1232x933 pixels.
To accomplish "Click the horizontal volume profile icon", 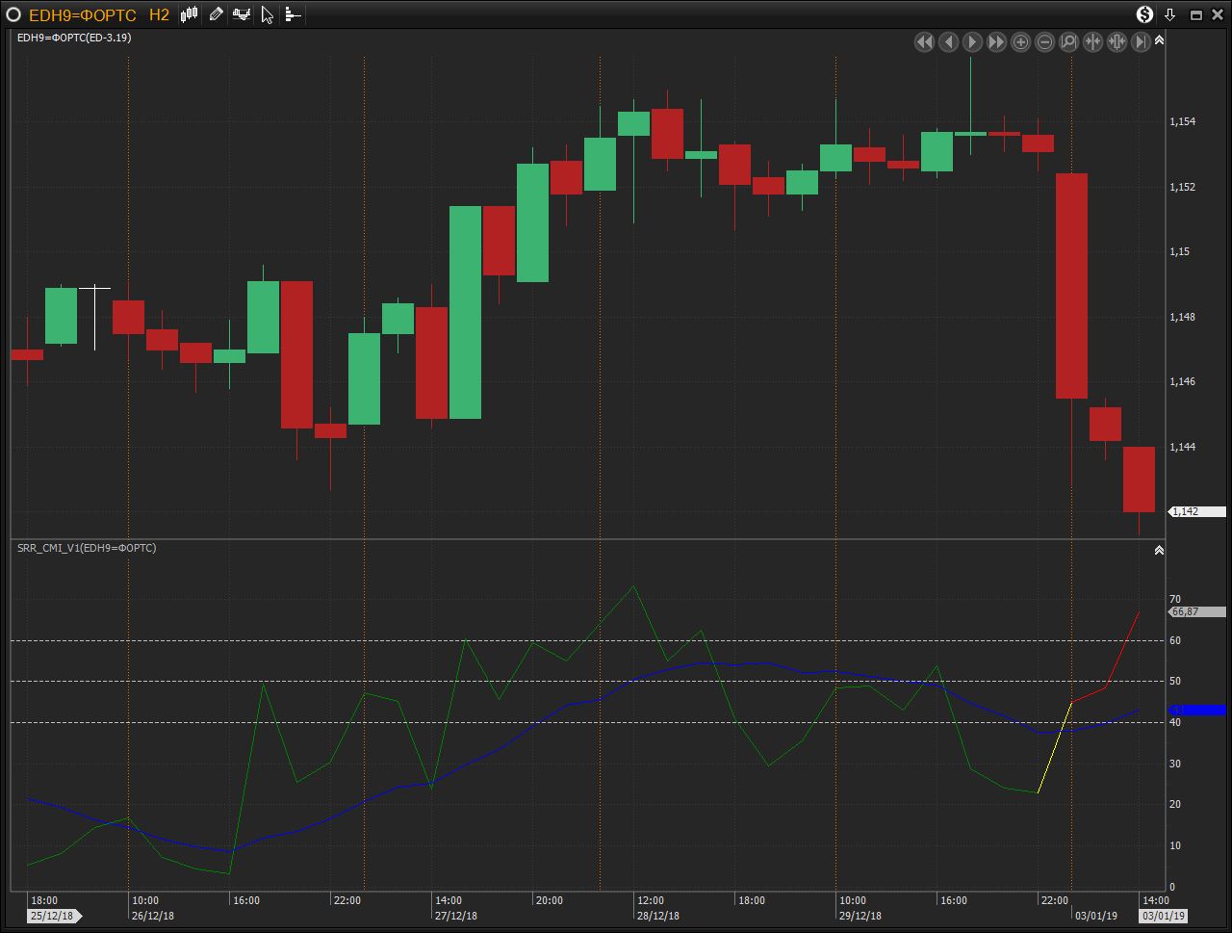I will point(294,14).
